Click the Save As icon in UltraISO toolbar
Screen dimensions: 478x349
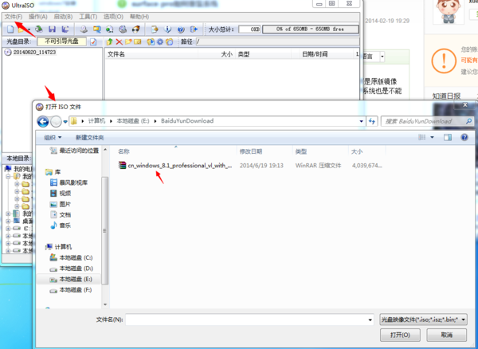pyautogui.click(x=65, y=29)
